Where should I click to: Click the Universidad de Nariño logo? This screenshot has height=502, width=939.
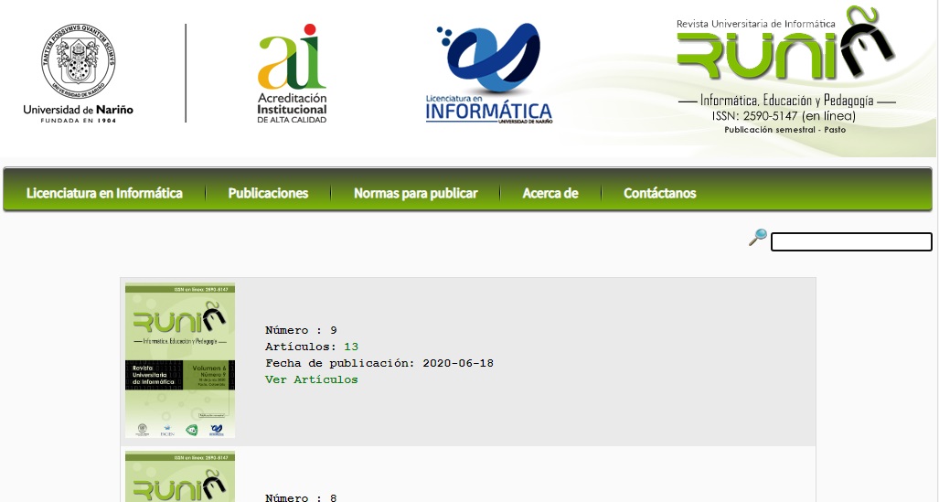[78, 73]
